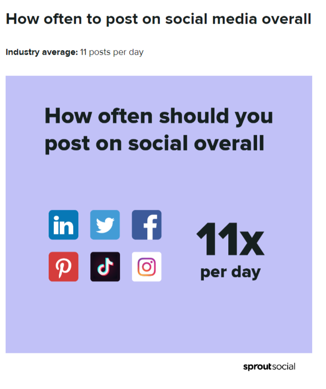The width and height of the screenshot is (326, 389).
Task: Click the 'post on social overall' title line
Action: click(154, 144)
